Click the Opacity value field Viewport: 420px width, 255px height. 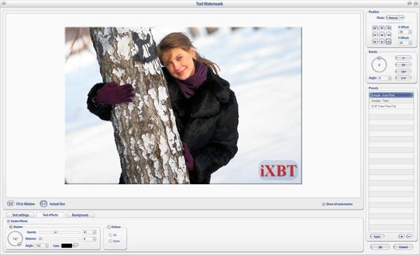[87, 232]
